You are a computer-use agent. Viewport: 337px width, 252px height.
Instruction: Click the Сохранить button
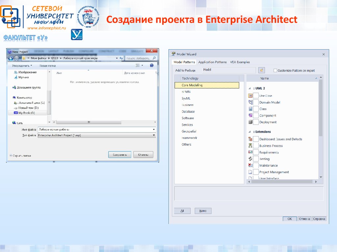coord(120,155)
